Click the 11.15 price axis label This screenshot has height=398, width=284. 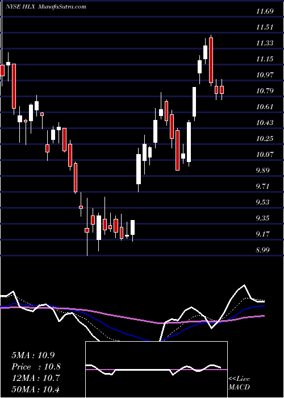point(265,59)
